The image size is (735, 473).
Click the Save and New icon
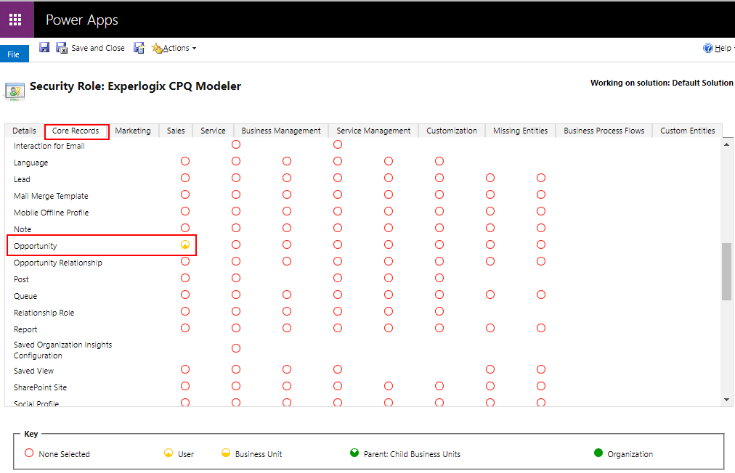click(139, 48)
